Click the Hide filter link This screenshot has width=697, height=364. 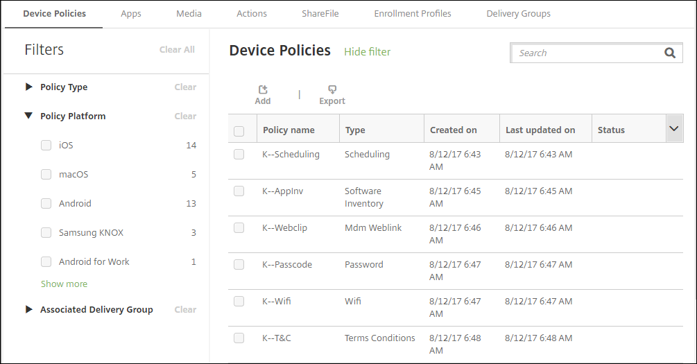367,52
